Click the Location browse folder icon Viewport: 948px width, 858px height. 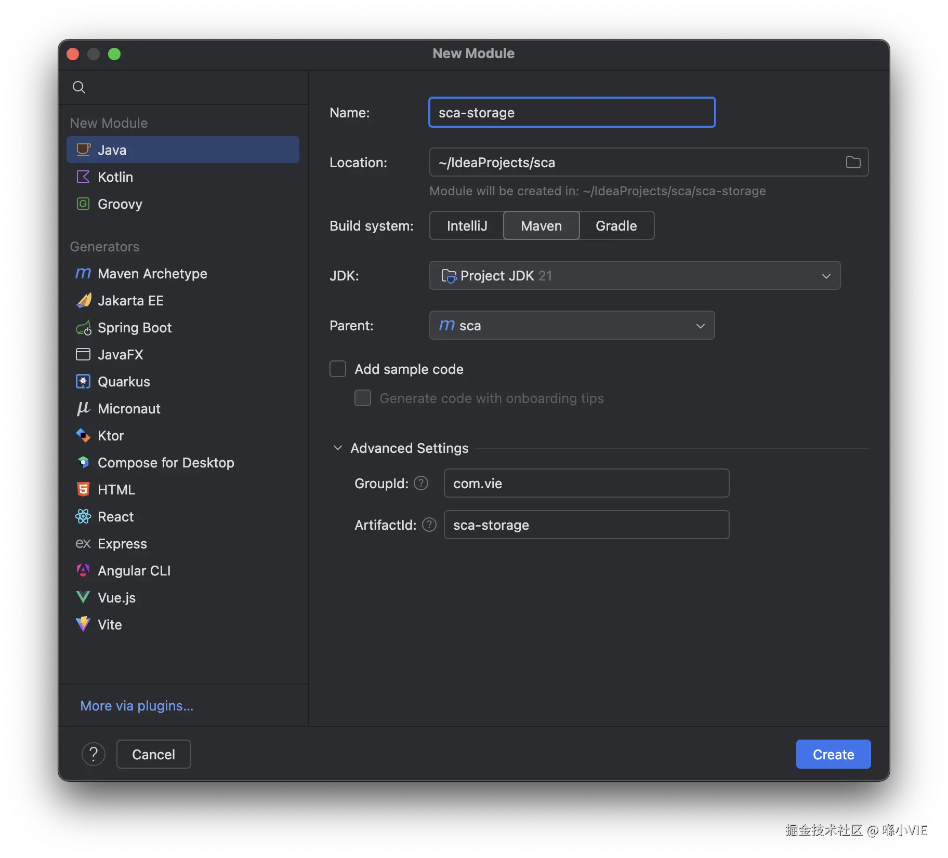point(853,163)
